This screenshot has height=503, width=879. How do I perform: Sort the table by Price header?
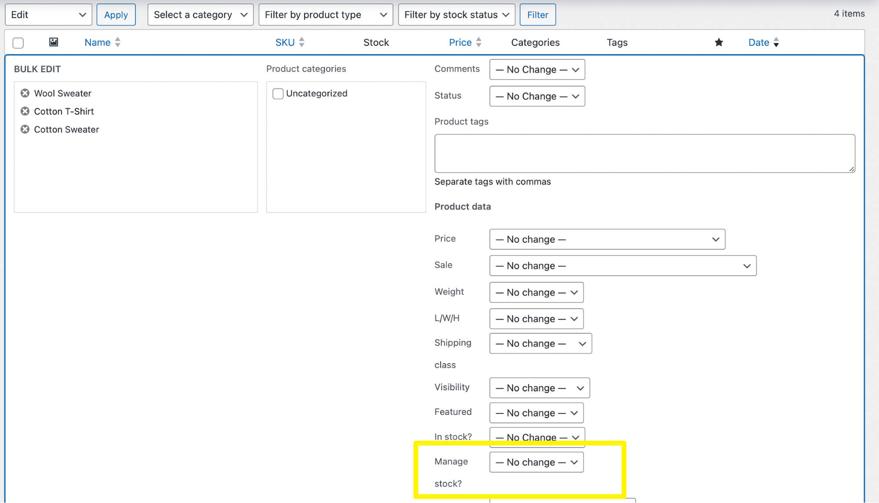point(460,42)
